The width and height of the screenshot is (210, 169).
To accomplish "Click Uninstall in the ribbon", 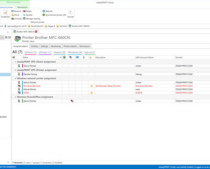I will click(16, 19).
